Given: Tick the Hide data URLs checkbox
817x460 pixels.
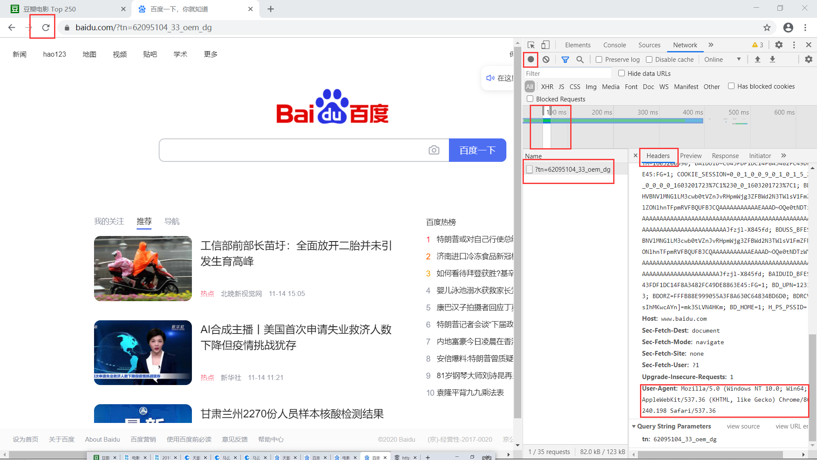Looking at the screenshot, I should pos(621,73).
